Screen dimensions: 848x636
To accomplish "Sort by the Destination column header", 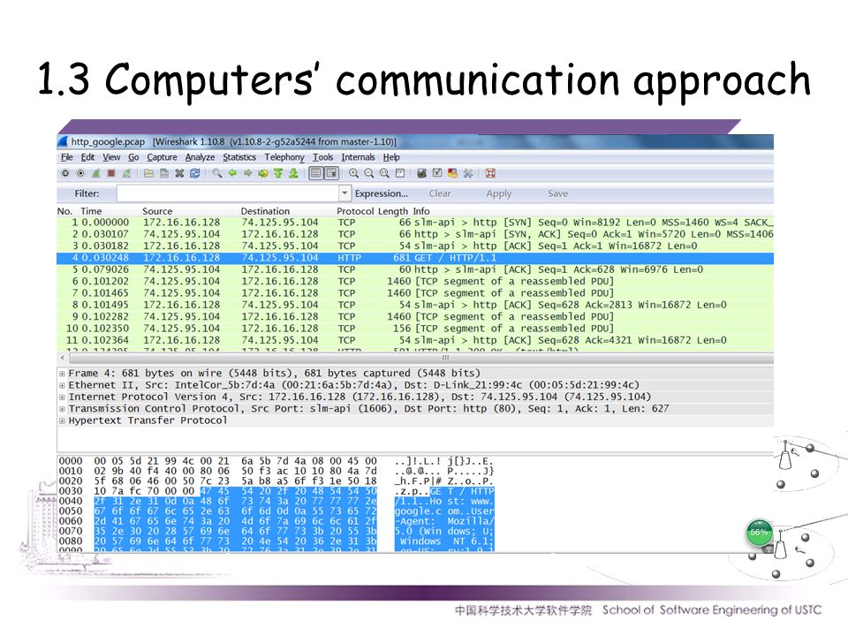I will (x=265, y=211).
